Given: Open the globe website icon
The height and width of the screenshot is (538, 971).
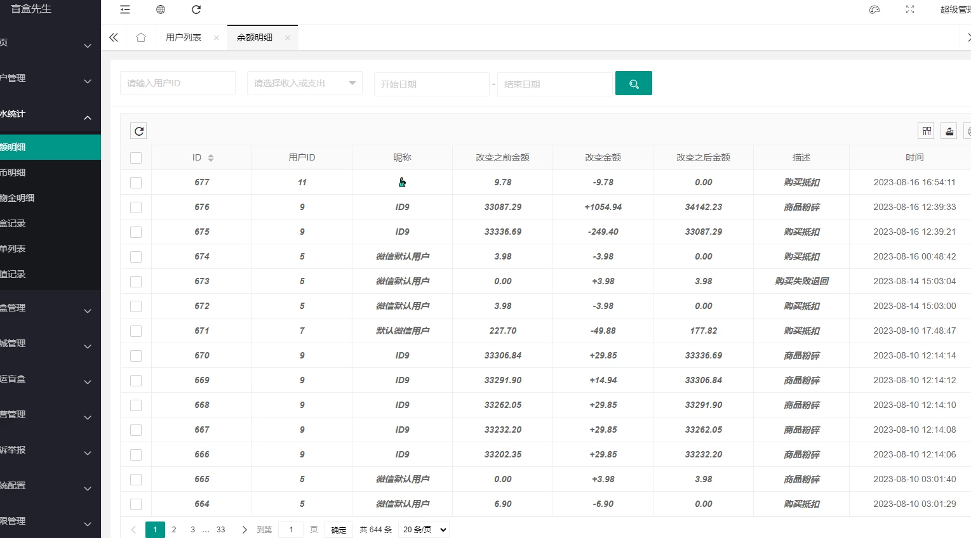Looking at the screenshot, I should (x=161, y=10).
